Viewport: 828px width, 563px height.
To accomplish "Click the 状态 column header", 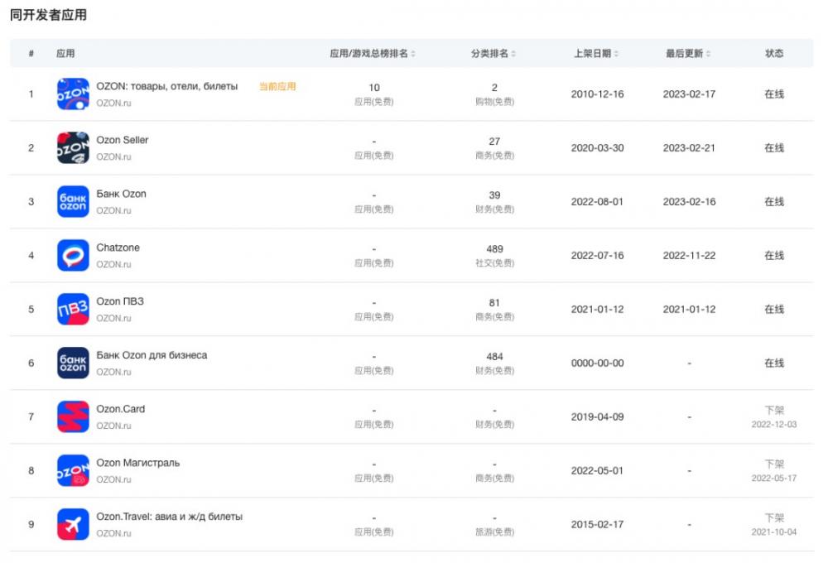I will coord(774,53).
